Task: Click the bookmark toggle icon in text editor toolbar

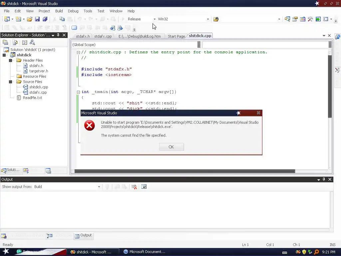Action: coord(74,28)
